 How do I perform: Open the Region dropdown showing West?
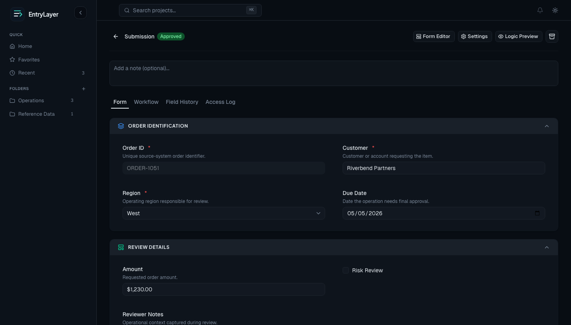click(224, 213)
